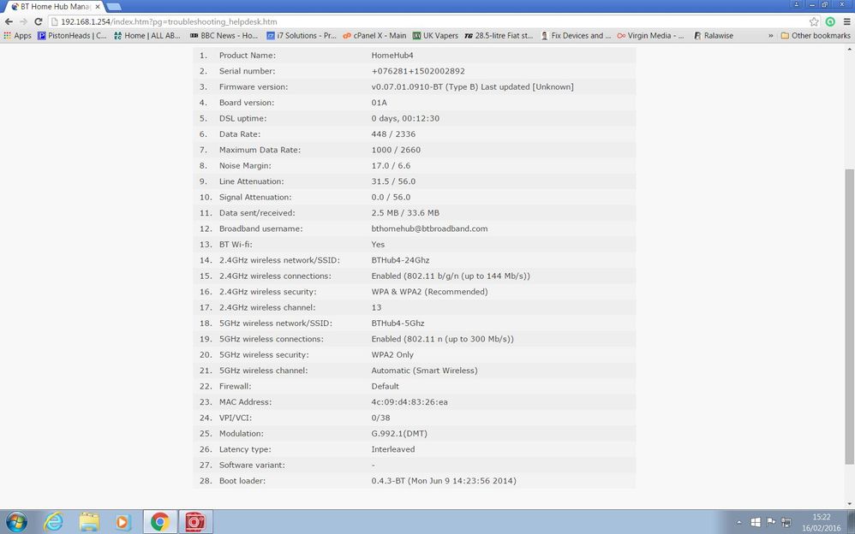Select the BT Home Hub Manager tab
The height and width of the screenshot is (534, 855).
tap(53, 7)
